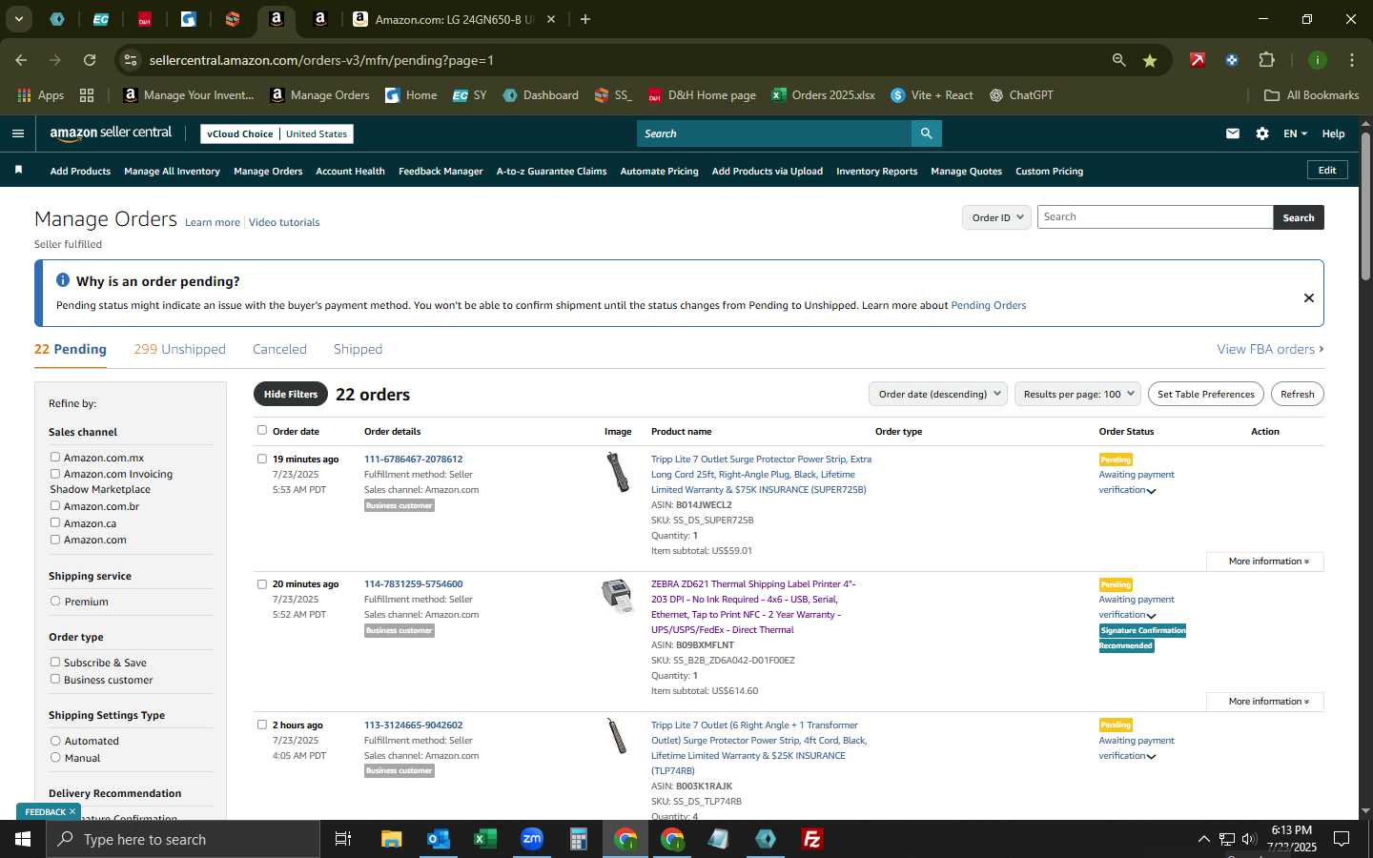1373x858 pixels.
Task: Open Excel from the taskbar
Action: pyautogui.click(x=484, y=839)
